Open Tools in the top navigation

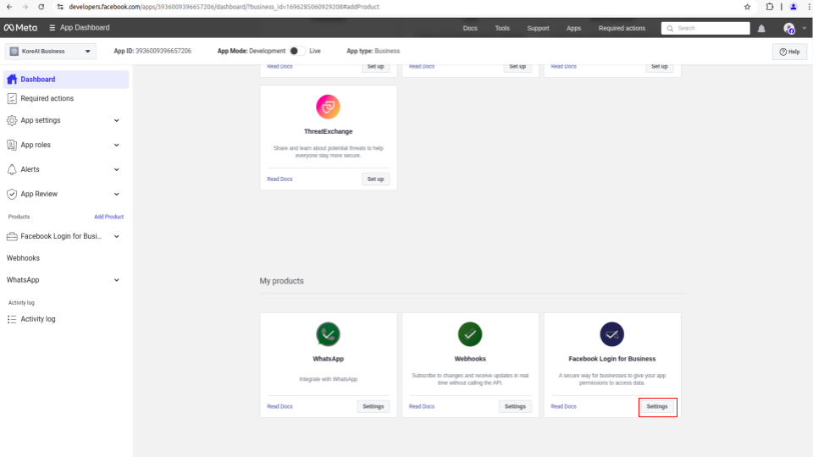pyautogui.click(x=502, y=28)
